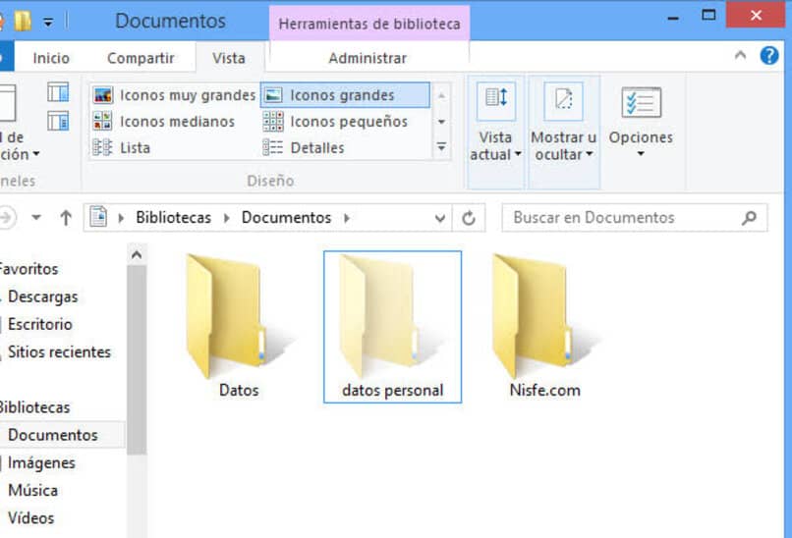Open Imágenes library in navigation pane
792x538 pixels.
[41, 462]
